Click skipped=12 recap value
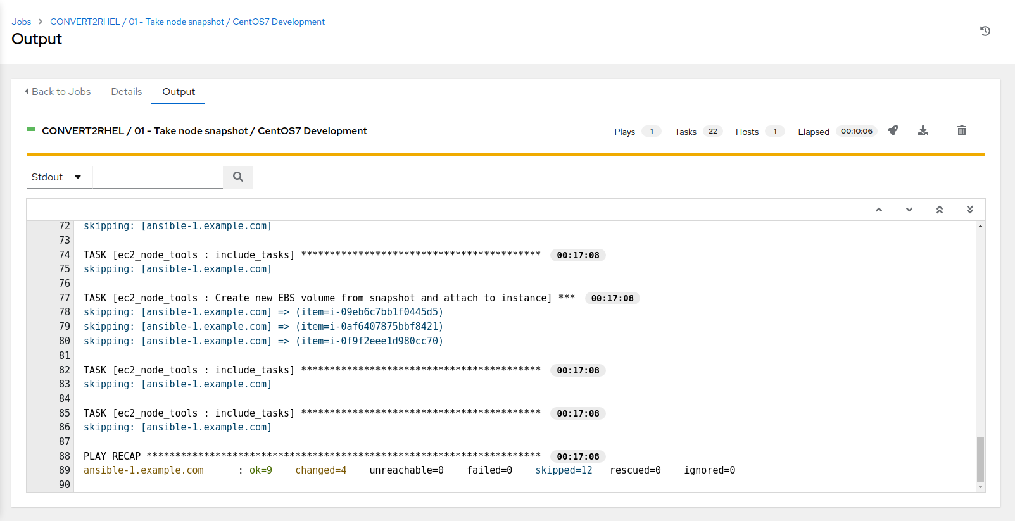Image resolution: width=1015 pixels, height=521 pixels. (x=564, y=470)
